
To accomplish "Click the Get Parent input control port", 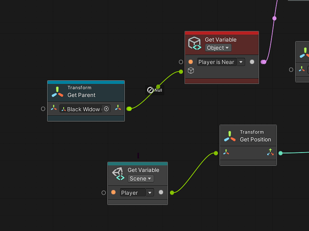I will point(43,109).
